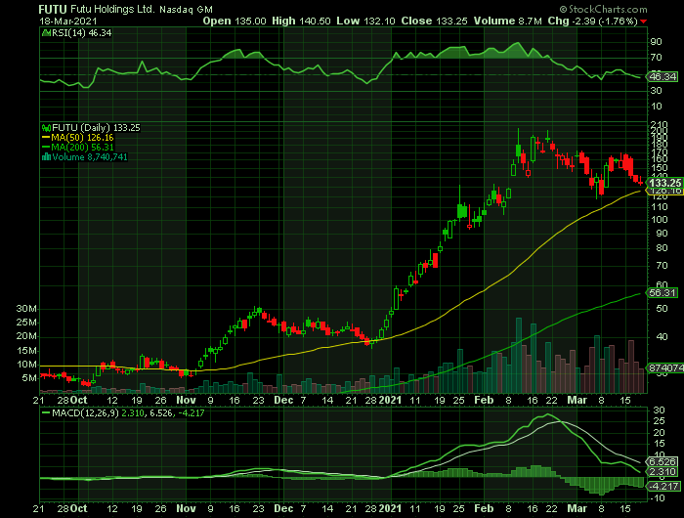The image size is (684, 518).
Task: Click the Low 132.10 value
Action: [x=365, y=21]
